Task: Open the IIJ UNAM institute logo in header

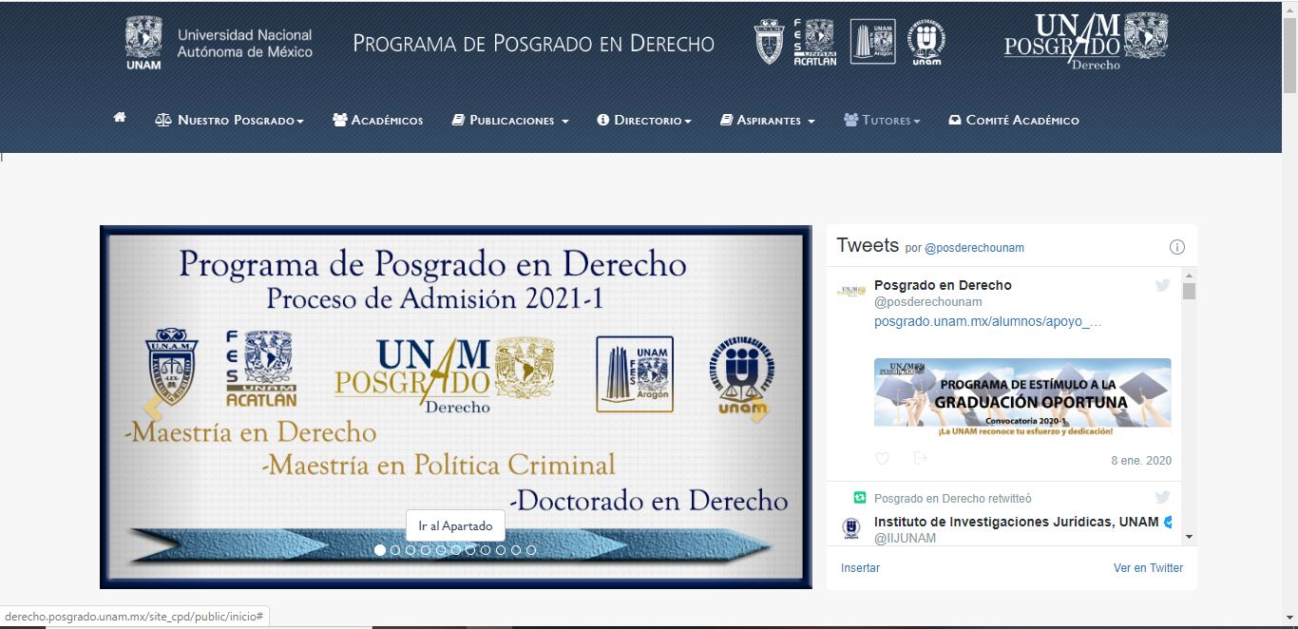Action: click(926, 43)
